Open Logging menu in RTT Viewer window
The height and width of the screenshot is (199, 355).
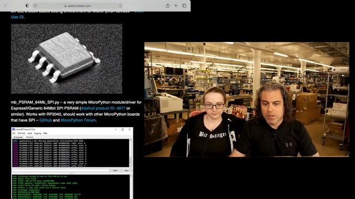(x=38, y=133)
